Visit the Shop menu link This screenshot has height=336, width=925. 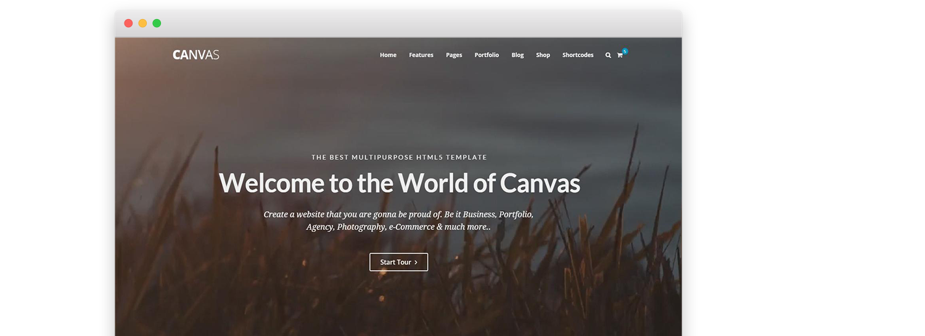[543, 55]
